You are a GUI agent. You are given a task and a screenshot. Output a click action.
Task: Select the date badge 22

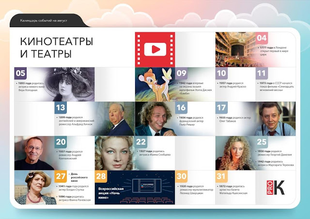(x=141, y=142)
